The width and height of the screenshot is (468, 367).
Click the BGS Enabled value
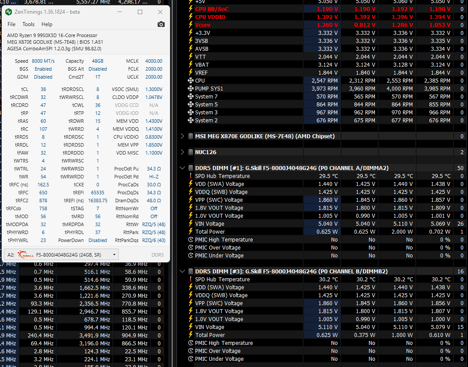pos(43,69)
